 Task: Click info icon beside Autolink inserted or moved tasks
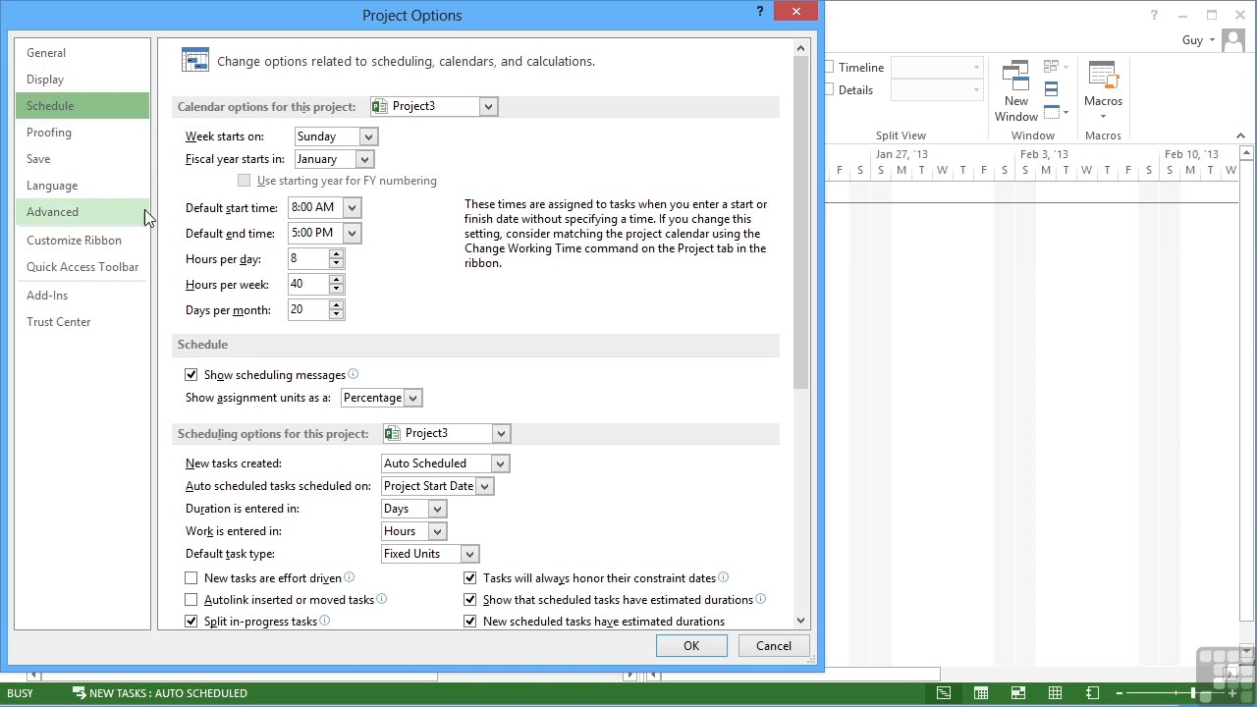(382, 599)
